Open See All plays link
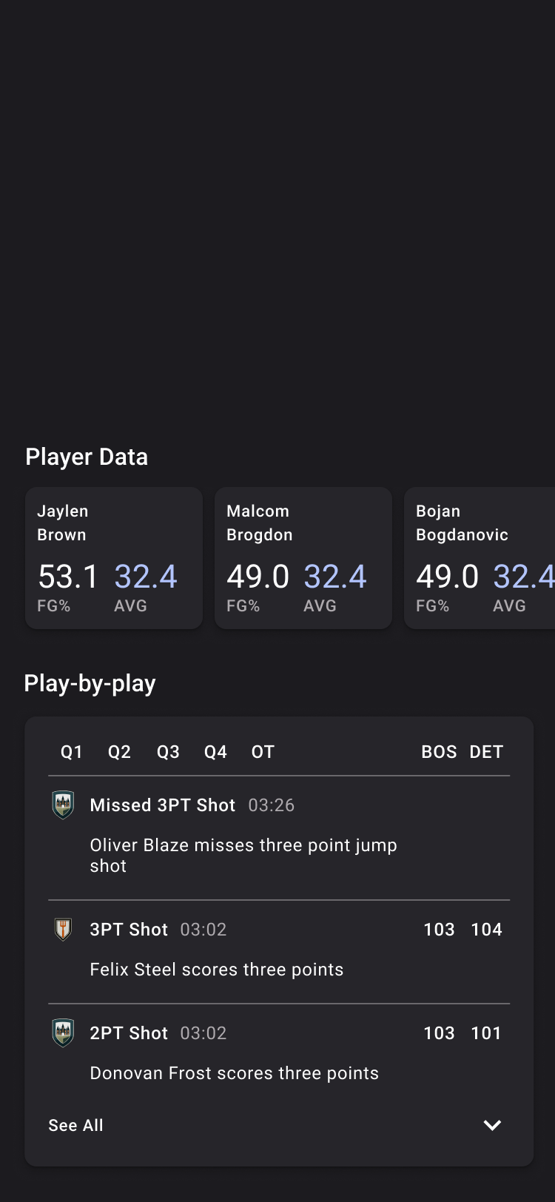Viewport: 555px width, 1202px height. pyautogui.click(x=75, y=1125)
